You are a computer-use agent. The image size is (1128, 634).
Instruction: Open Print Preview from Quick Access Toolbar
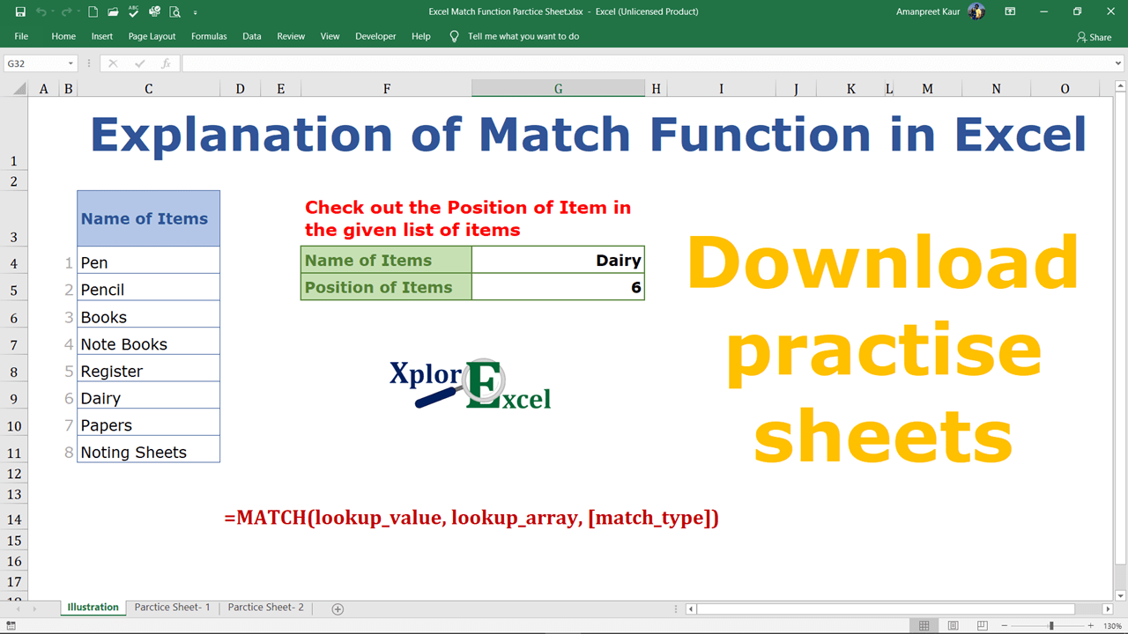174,11
